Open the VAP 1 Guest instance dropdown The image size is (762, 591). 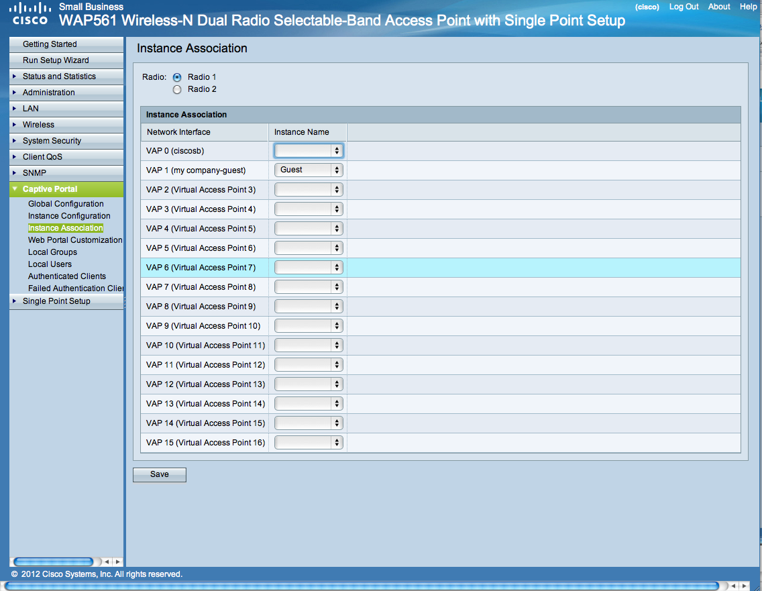pyautogui.click(x=309, y=170)
